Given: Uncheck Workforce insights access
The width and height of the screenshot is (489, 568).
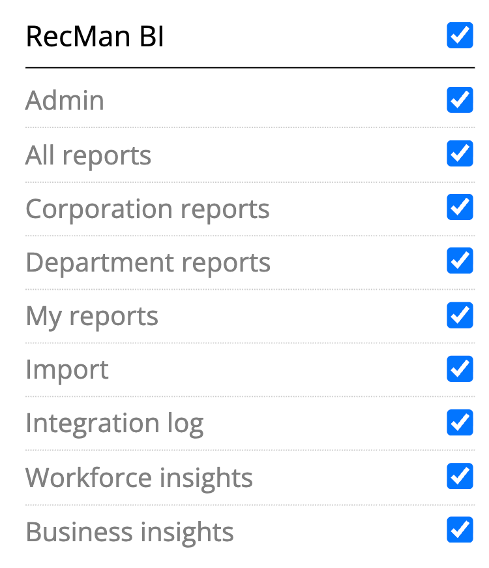Looking at the screenshot, I should [x=460, y=476].
